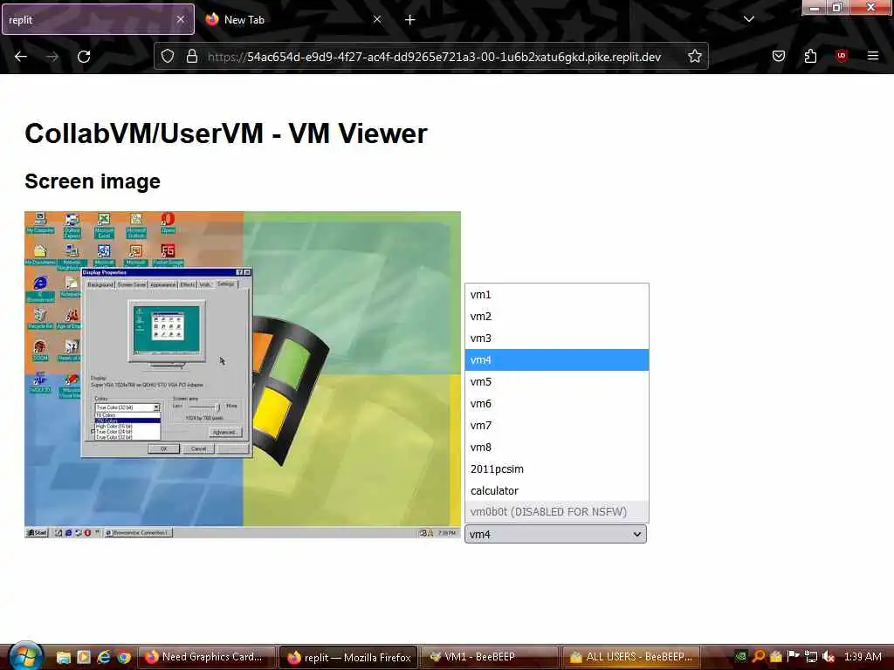
Task: Open the tracking protection shield
Action: click(x=167, y=57)
